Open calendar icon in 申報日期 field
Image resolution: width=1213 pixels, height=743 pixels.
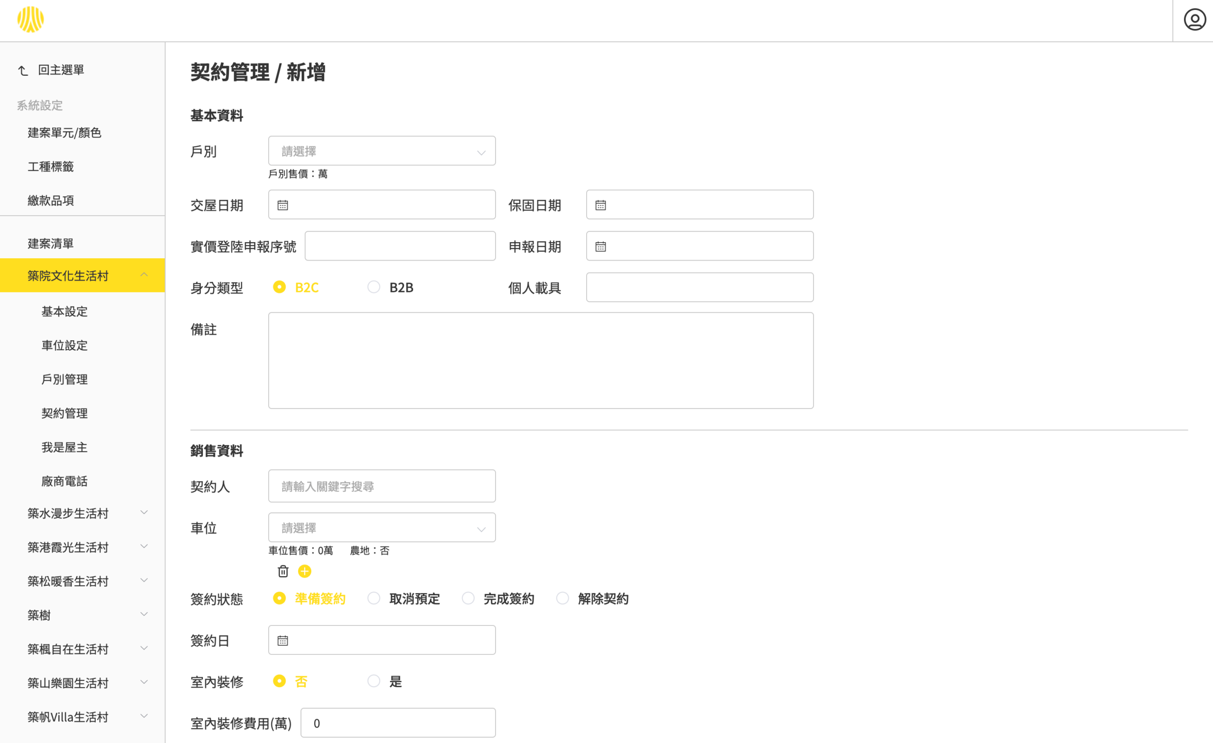(601, 247)
